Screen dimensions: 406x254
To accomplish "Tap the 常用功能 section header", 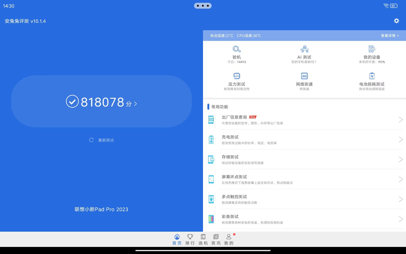I will pos(219,107).
